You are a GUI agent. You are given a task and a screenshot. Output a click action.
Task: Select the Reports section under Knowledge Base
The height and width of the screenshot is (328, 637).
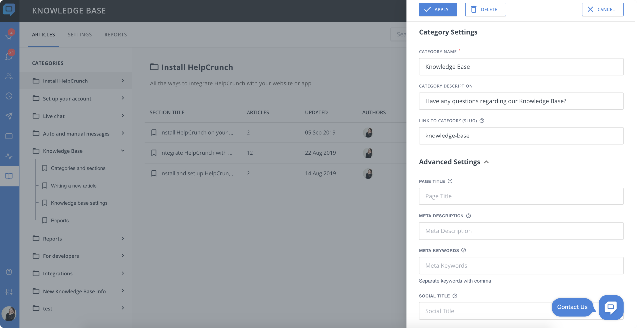click(x=60, y=221)
